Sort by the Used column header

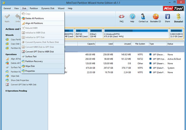point(104,44)
